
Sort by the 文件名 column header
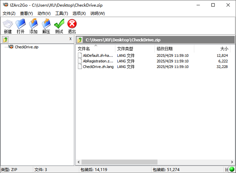coord(95,49)
